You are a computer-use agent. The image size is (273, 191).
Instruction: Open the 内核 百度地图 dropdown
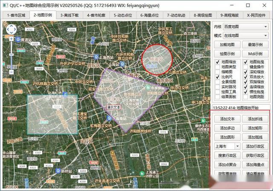[246, 26]
